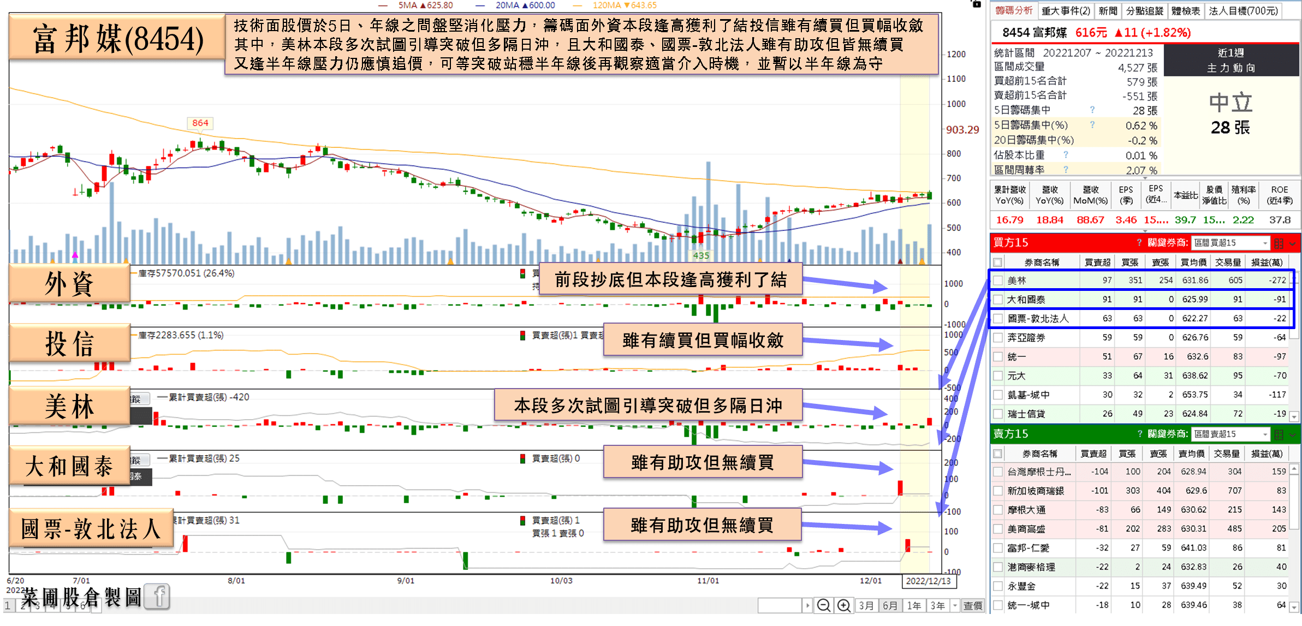Open column grid icon in 買方15 header
This screenshot has height=626, width=1302.
(x=1279, y=243)
